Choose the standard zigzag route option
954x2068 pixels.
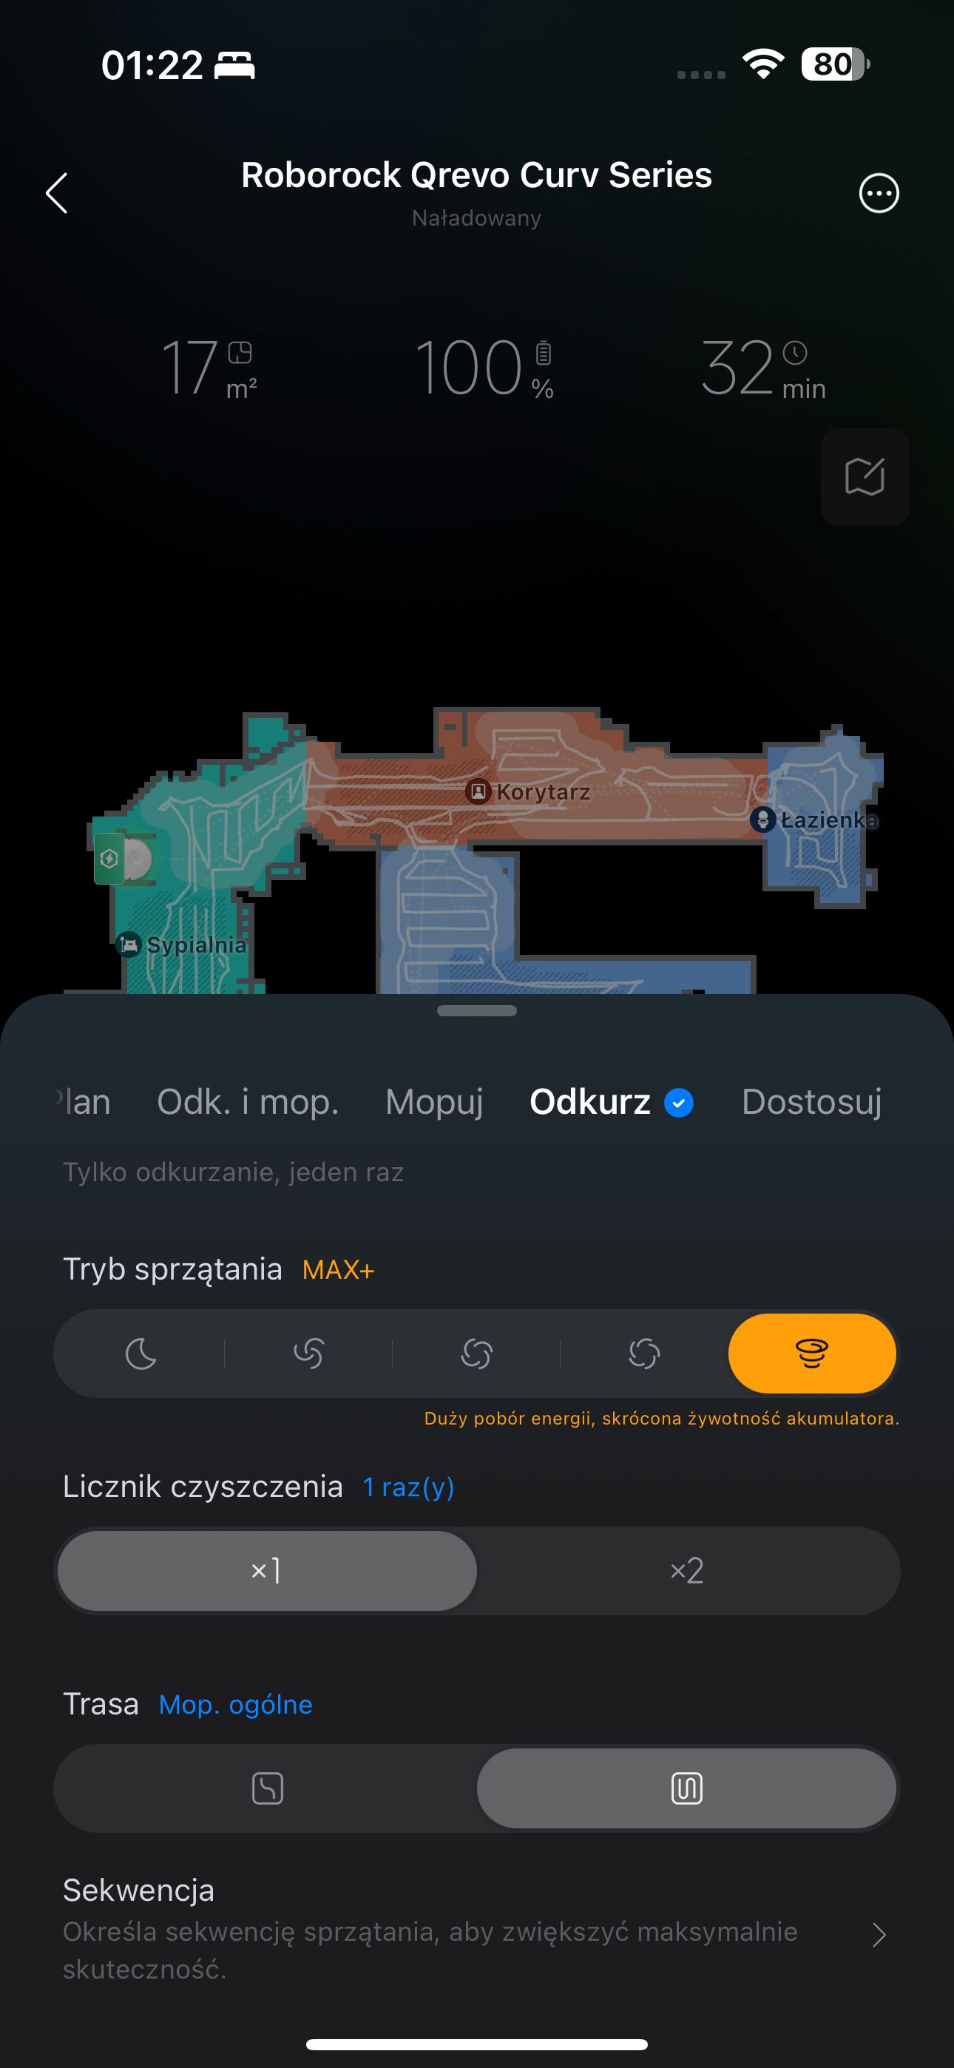(x=686, y=1788)
